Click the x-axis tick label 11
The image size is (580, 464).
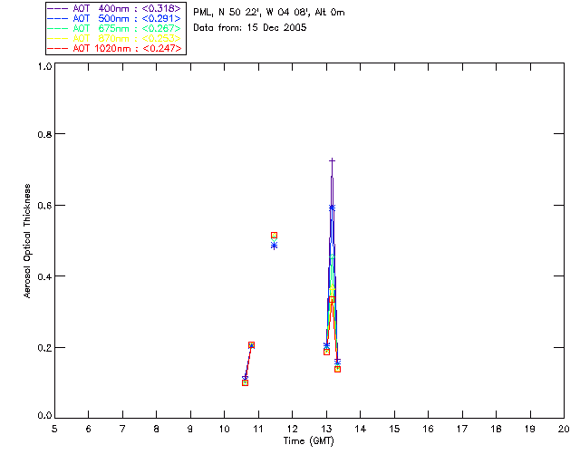[258, 429]
